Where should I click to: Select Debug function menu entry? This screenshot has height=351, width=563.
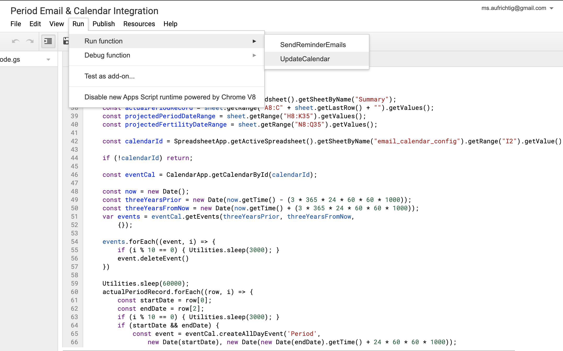(x=167, y=55)
